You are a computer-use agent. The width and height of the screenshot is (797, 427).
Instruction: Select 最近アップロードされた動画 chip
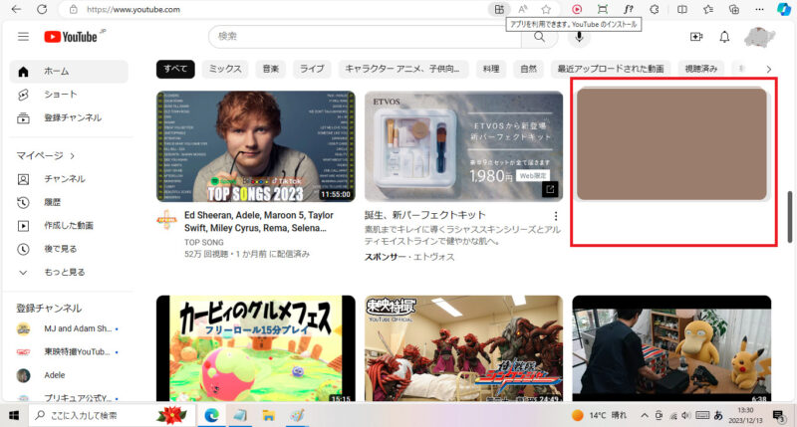tap(611, 69)
